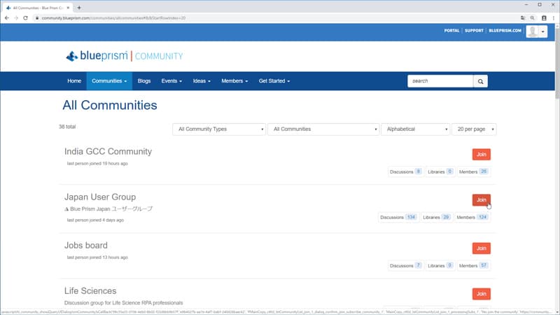Open the Events menu
560x315 pixels.
[x=171, y=81]
